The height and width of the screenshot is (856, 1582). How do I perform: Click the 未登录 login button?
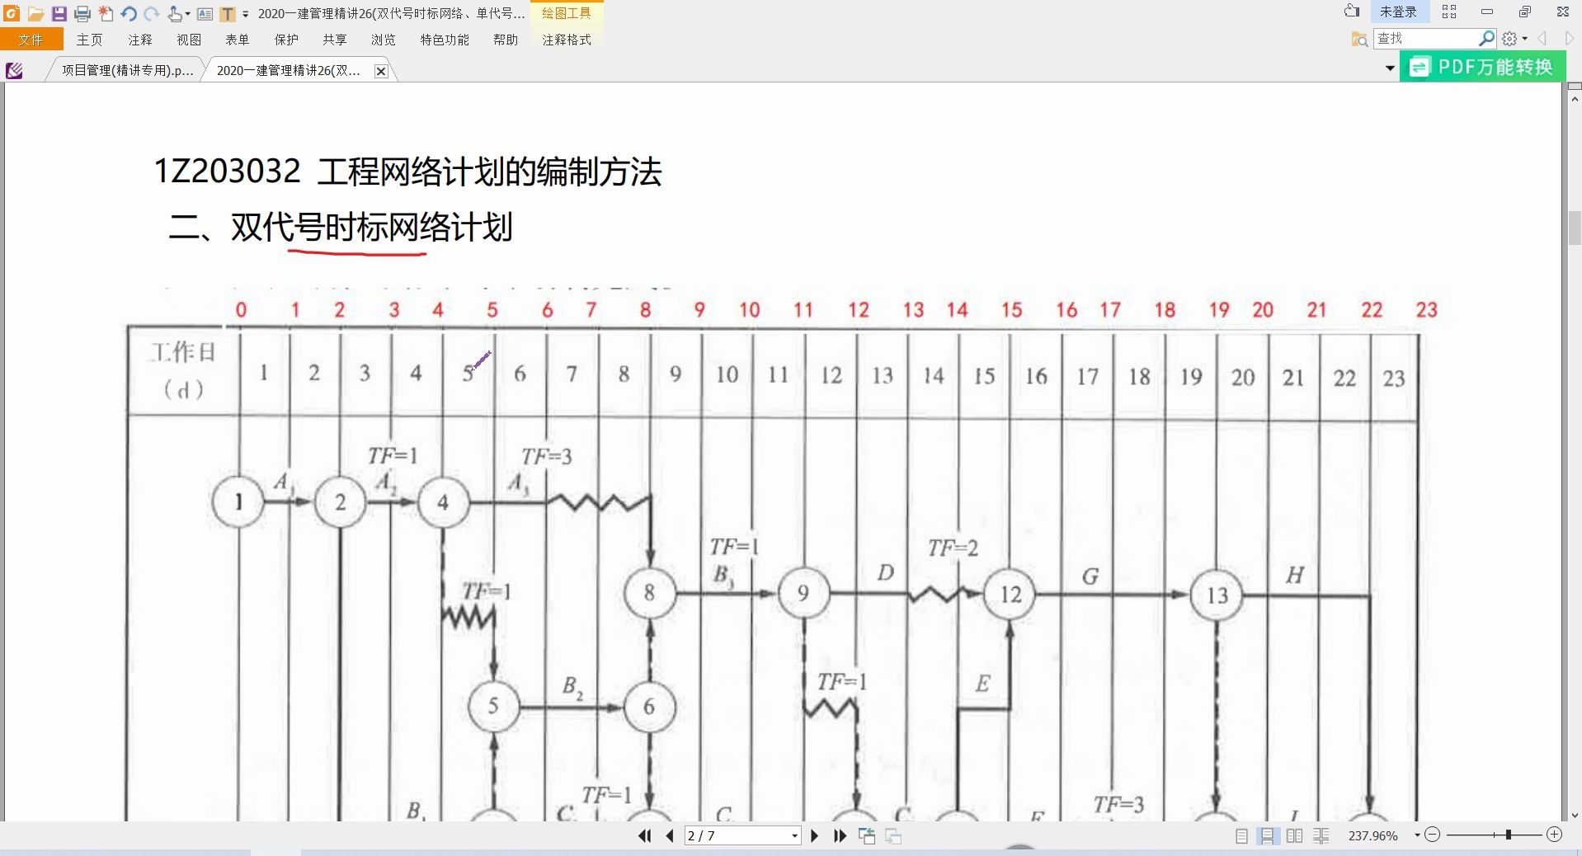pos(1398,12)
